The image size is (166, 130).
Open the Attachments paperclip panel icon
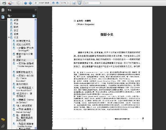click(x=3, y=126)
